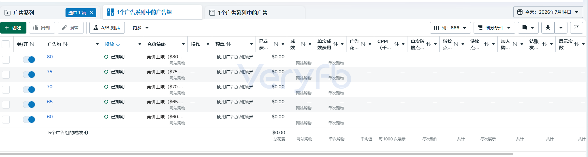The height and width of the screenshot is (157, 588).
Task: Open 投放 column header dropdown
Action: 140,44
